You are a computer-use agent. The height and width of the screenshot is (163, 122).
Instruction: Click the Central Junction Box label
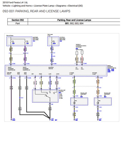(63, 38)
